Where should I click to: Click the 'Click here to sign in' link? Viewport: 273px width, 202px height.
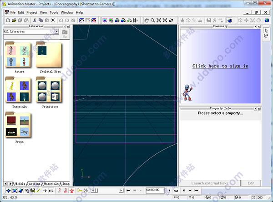tap(220, 66)
